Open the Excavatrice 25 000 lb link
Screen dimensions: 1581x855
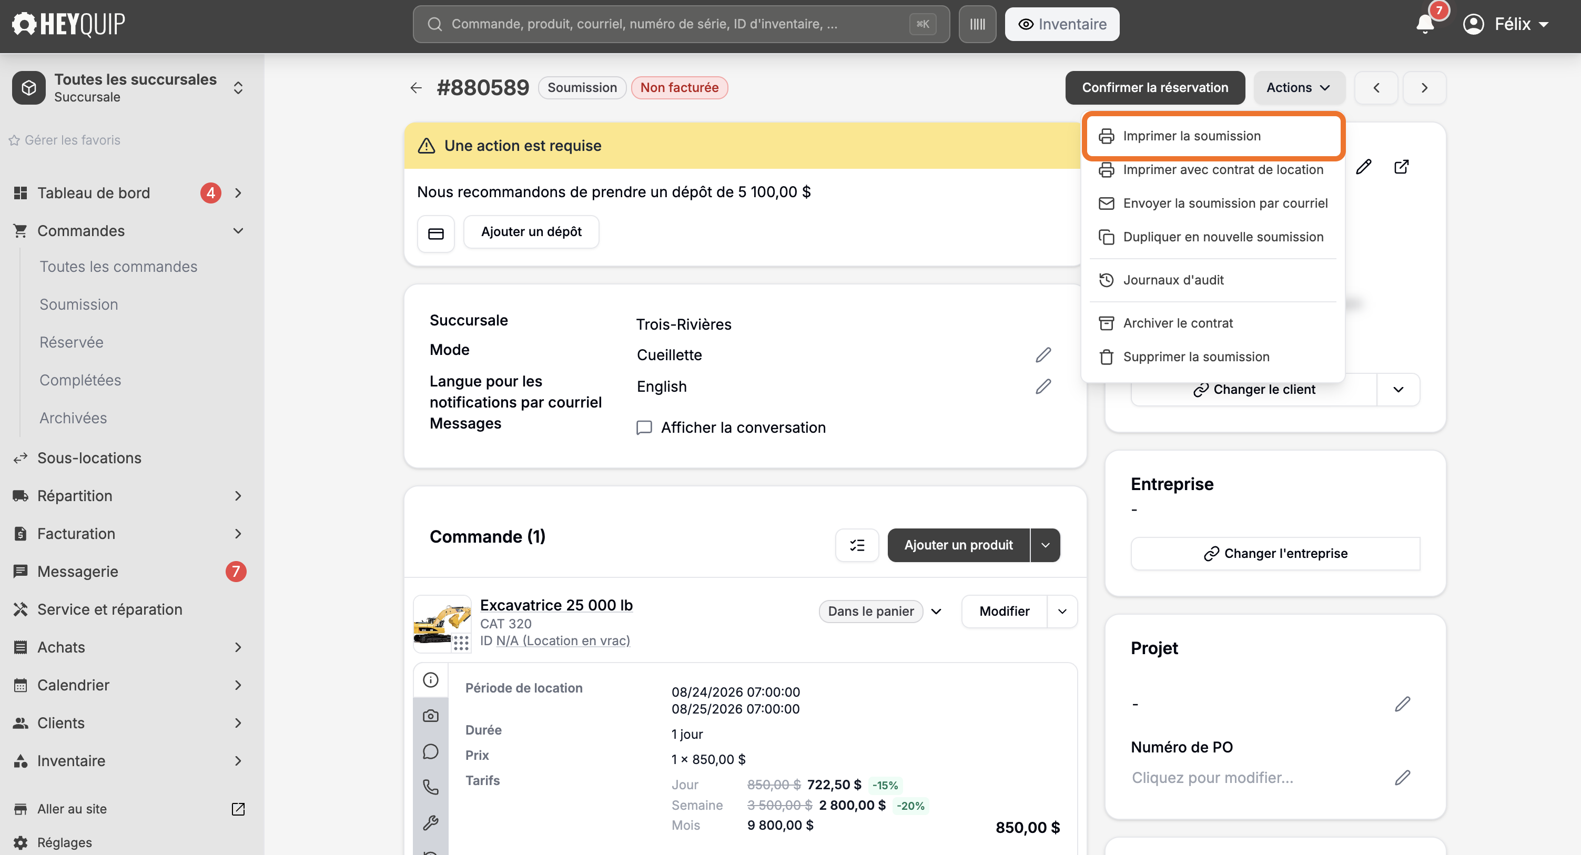[x=556, y=605]
